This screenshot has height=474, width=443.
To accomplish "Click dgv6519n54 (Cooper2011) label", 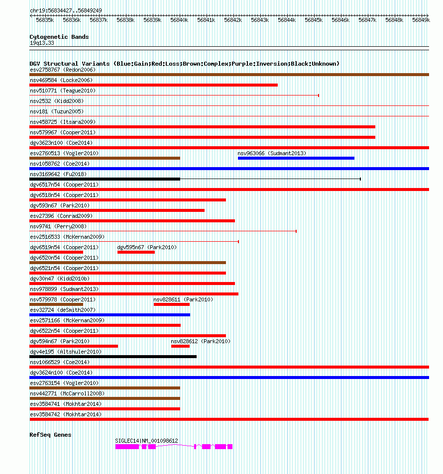I will [64, 247].
